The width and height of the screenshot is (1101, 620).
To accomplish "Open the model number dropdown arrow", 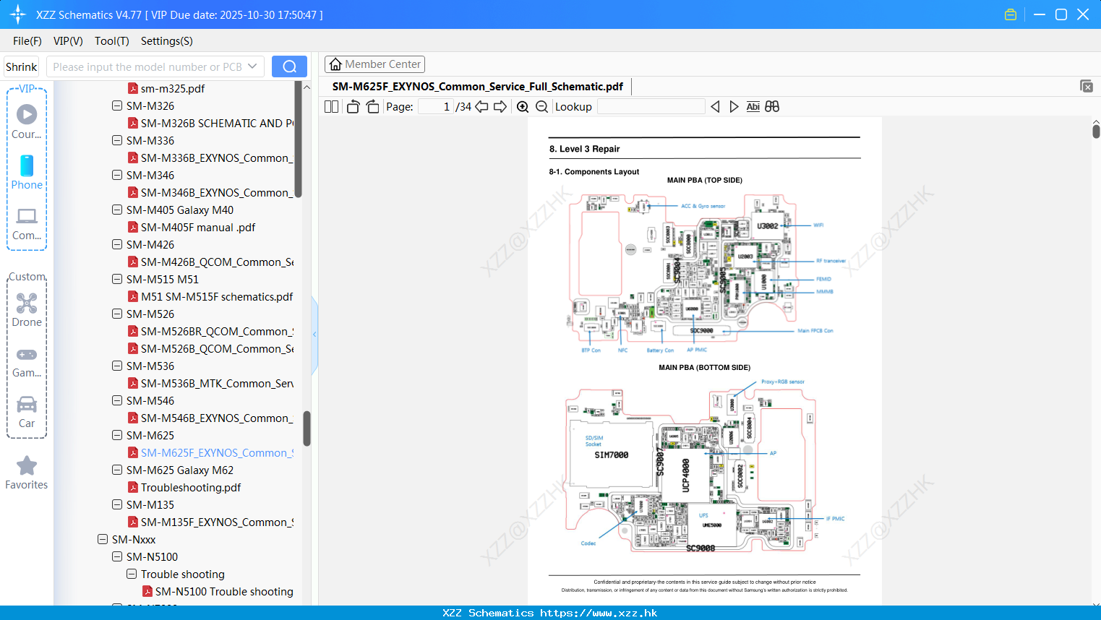I will point(252,66).
